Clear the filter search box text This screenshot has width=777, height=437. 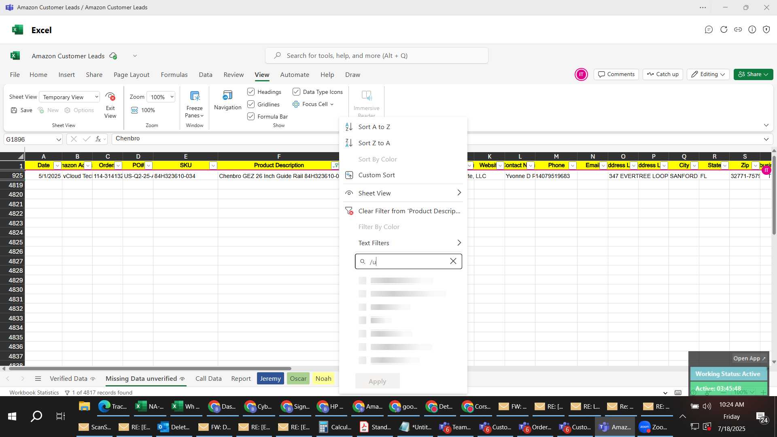point(453,261)
